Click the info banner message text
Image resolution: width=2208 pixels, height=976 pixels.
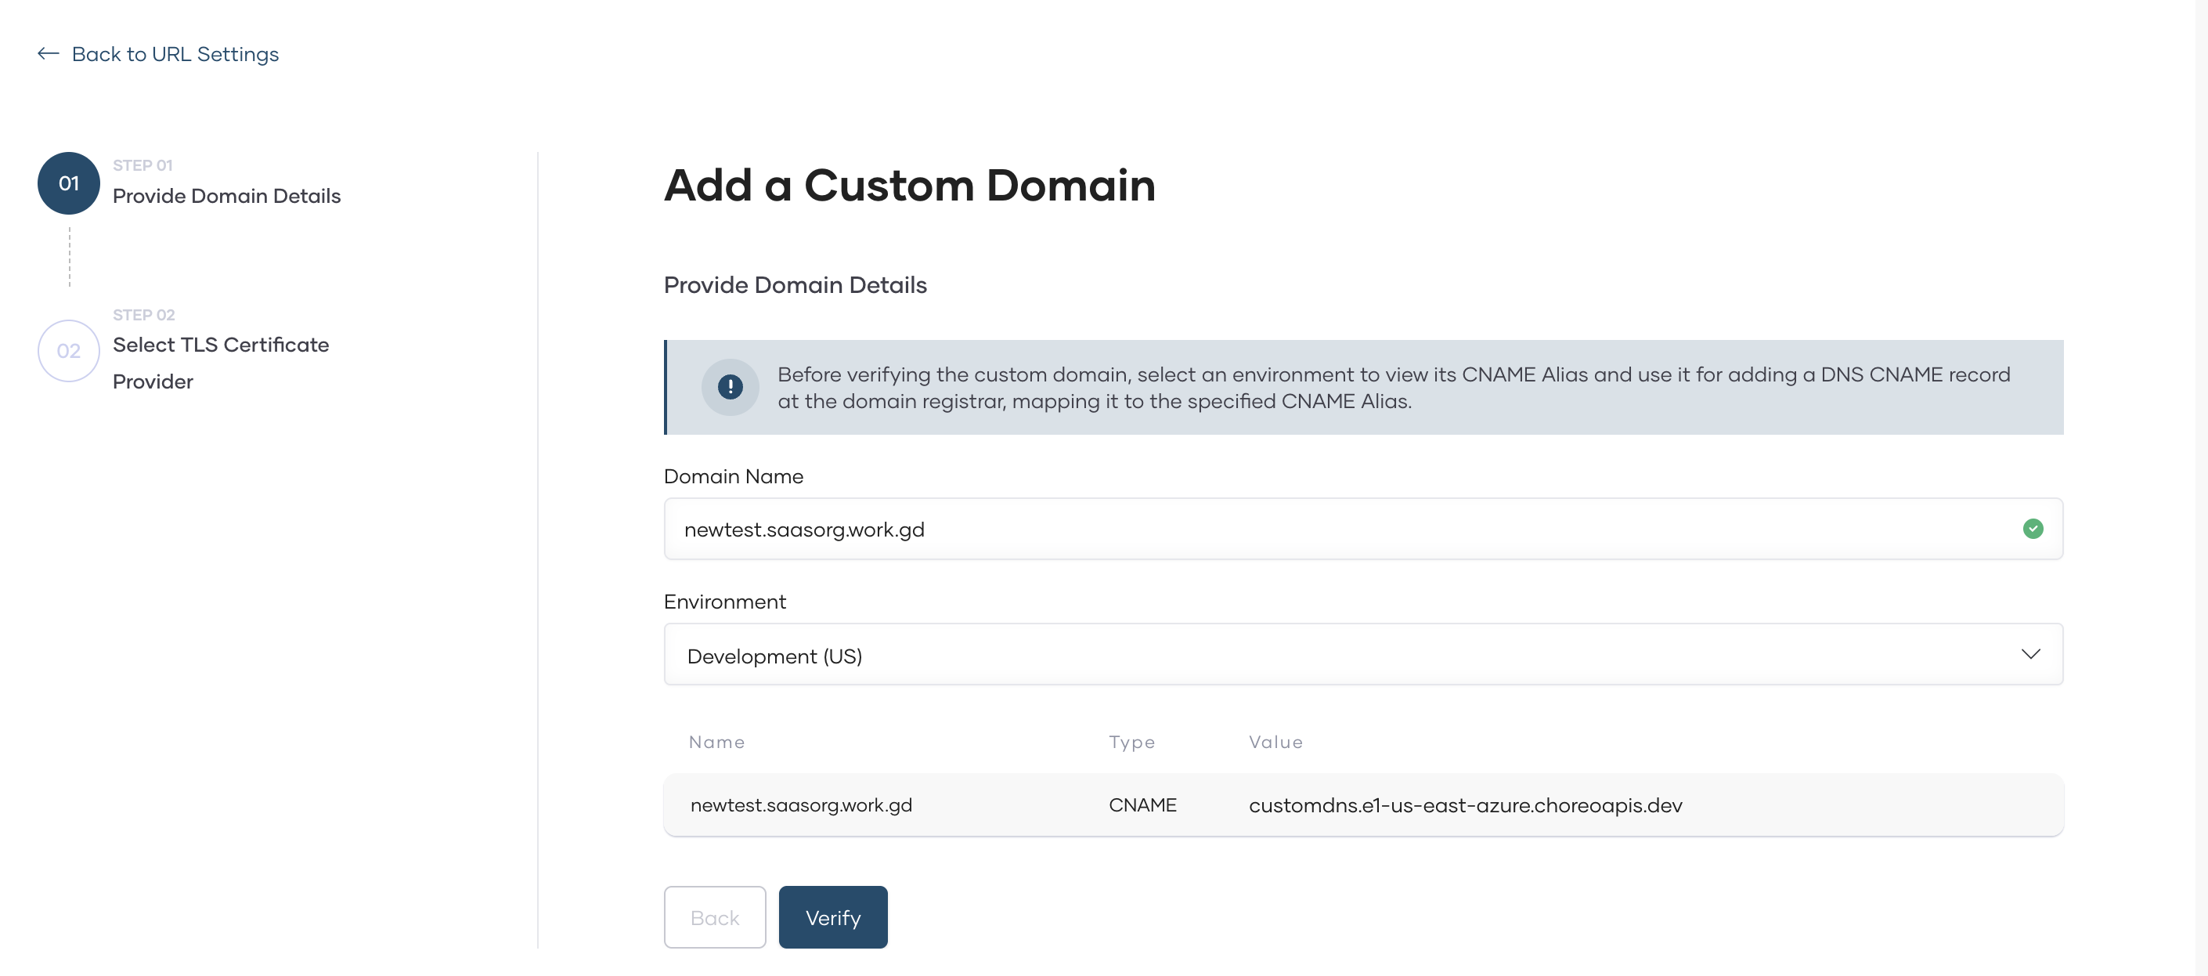(1393, 388)
